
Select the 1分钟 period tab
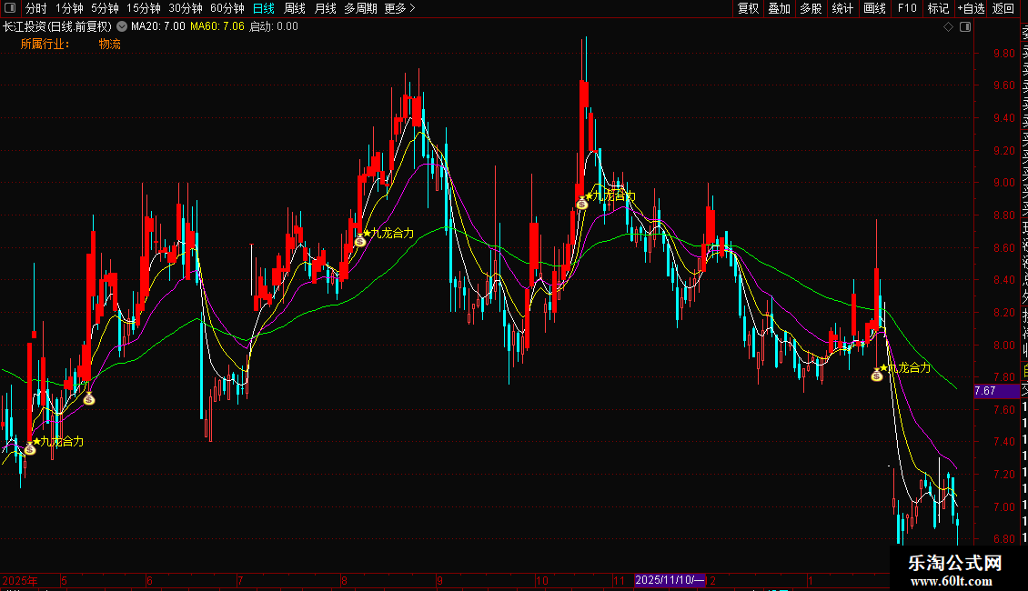click(x=69, y=8)
